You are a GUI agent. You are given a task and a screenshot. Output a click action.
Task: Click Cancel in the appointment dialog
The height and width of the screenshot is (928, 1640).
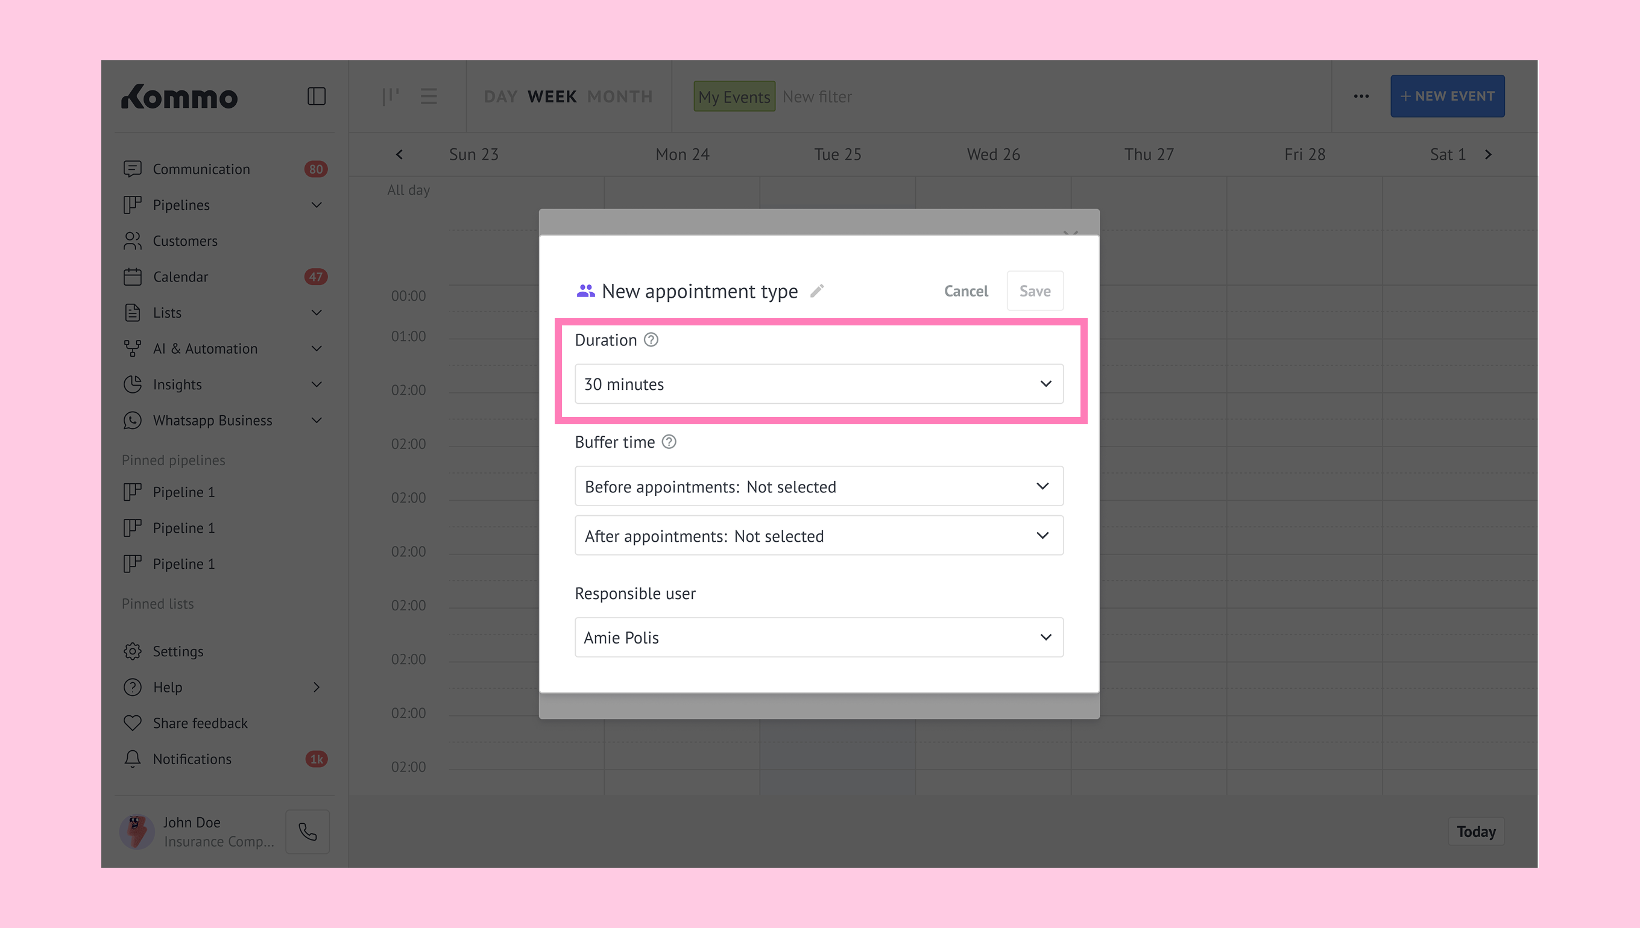(965, 291)
